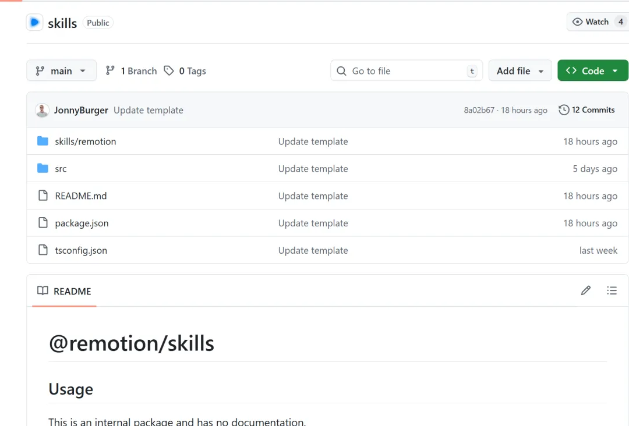
Task: Open the README outline list icon
Action: click(612, 290)
